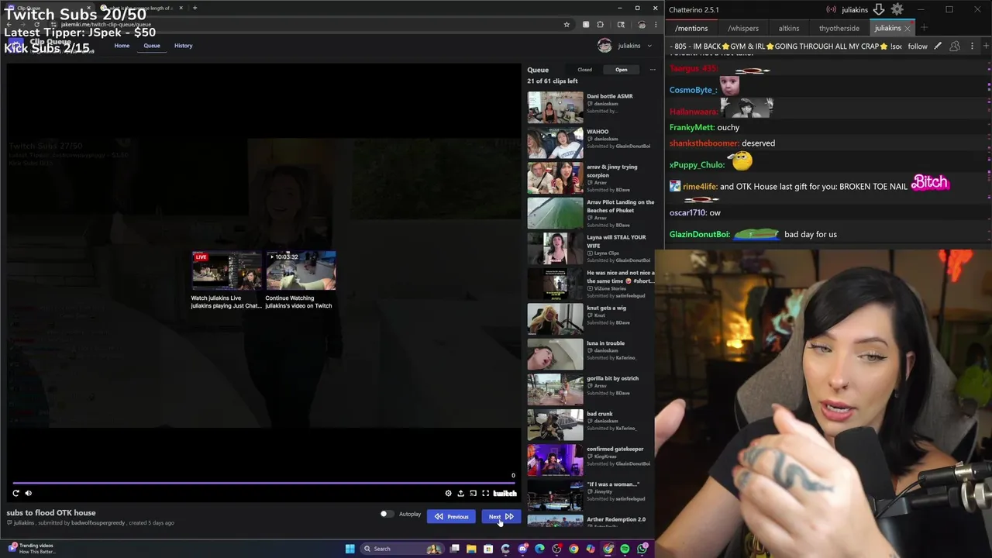Viewport: 992px width, 558px height.
Task: Bookmark the page with the star icon
Action: (567, 25)
